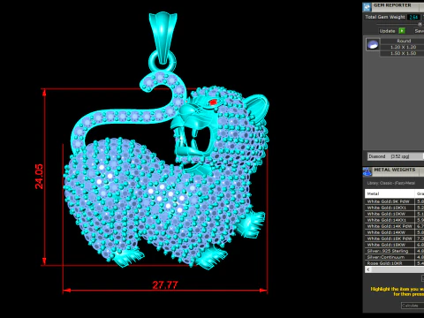Click the Update button in Gem Reporter
The height and width of the screenshot is (318, 424).
click(387, 31)
